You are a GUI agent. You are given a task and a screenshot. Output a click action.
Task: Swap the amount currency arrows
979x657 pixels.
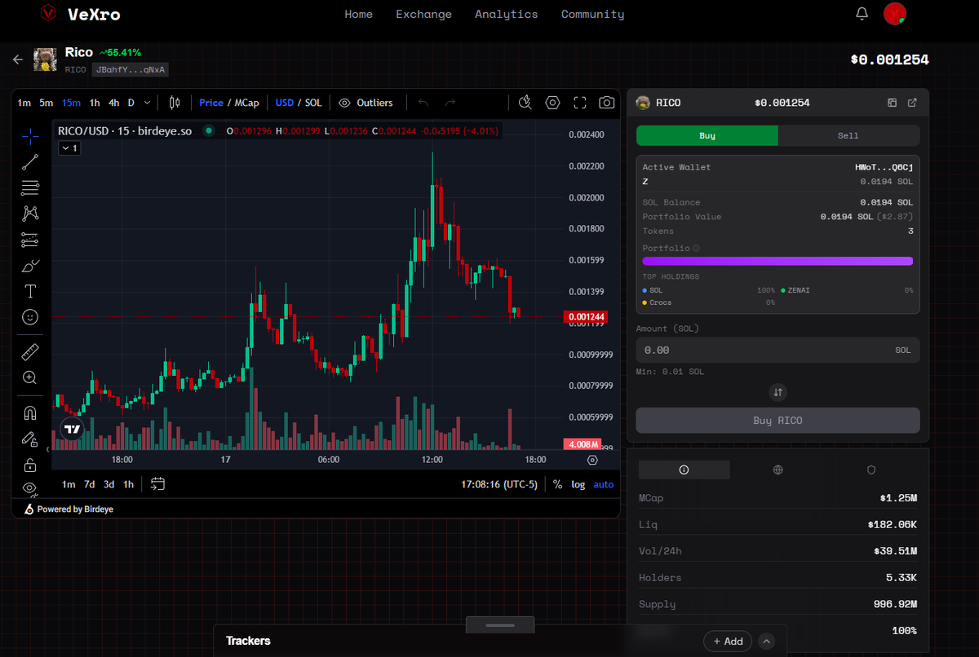777,392
